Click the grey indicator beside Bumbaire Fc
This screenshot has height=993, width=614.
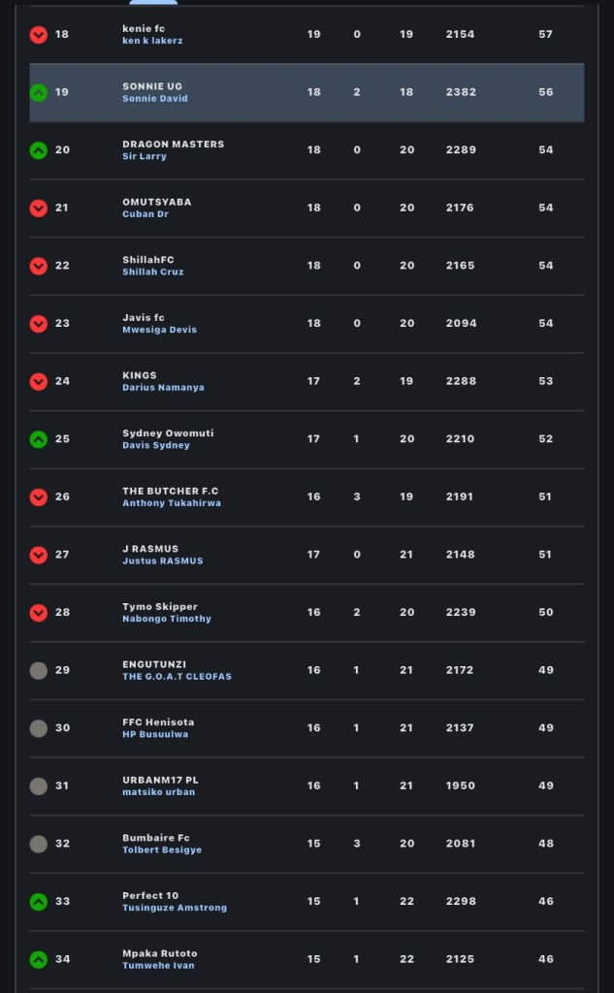(x=39, y=845)
